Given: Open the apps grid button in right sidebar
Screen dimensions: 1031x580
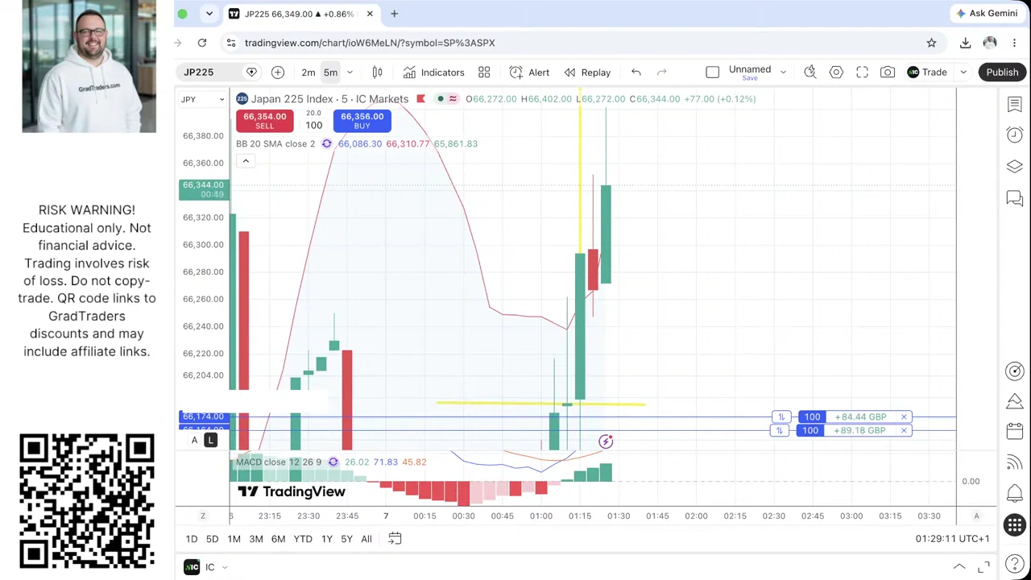Looking at the screenshot, I should pyautogui.click(x=1014, y=525).
